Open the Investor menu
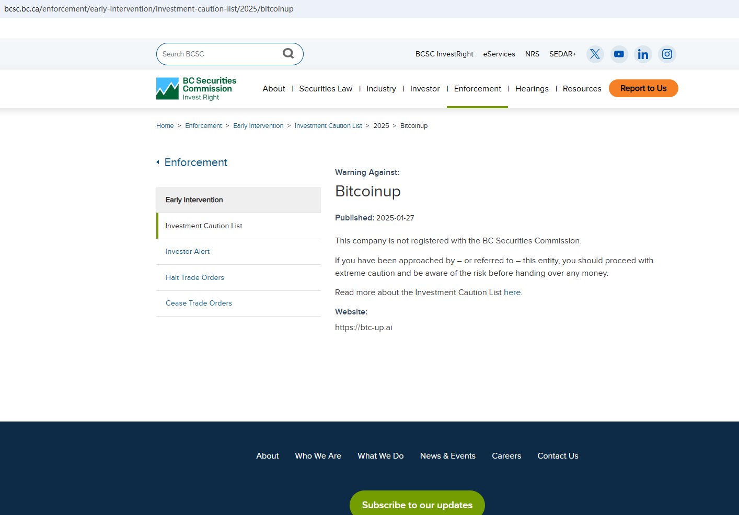Screen dimensions: 739x515 point(425,89)
